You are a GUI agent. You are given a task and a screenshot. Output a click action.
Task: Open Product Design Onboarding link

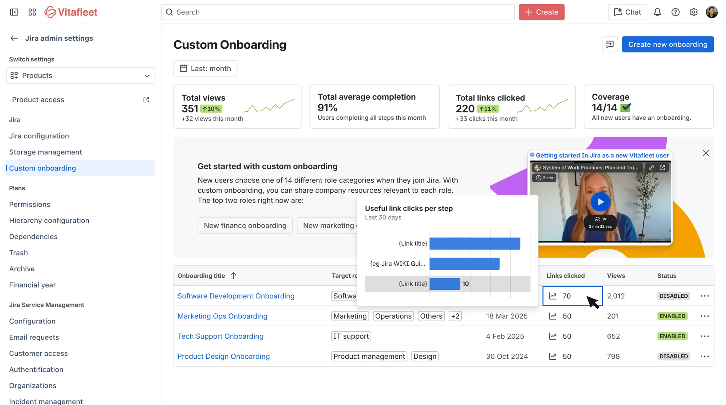pyautogui.click(x=223, y=356)
